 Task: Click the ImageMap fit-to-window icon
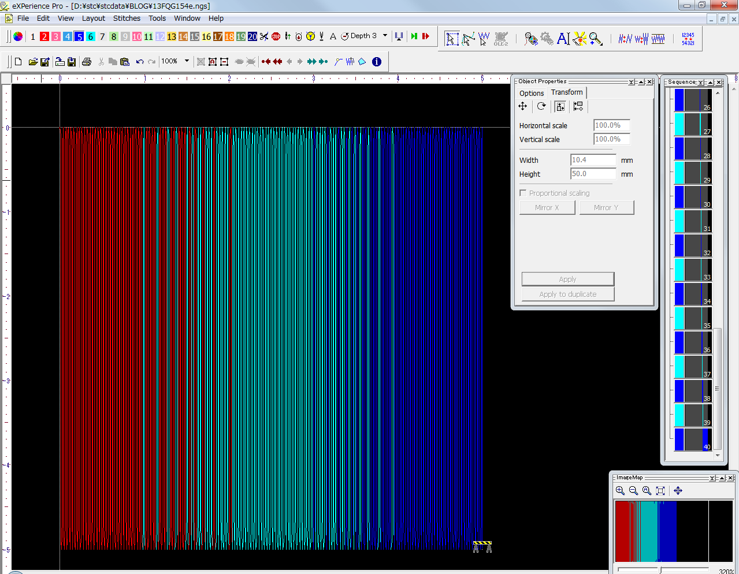click(660, 490)
